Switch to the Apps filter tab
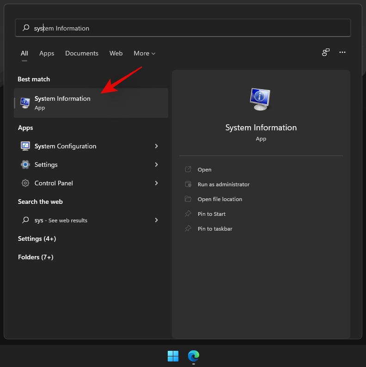 point(47,54)
